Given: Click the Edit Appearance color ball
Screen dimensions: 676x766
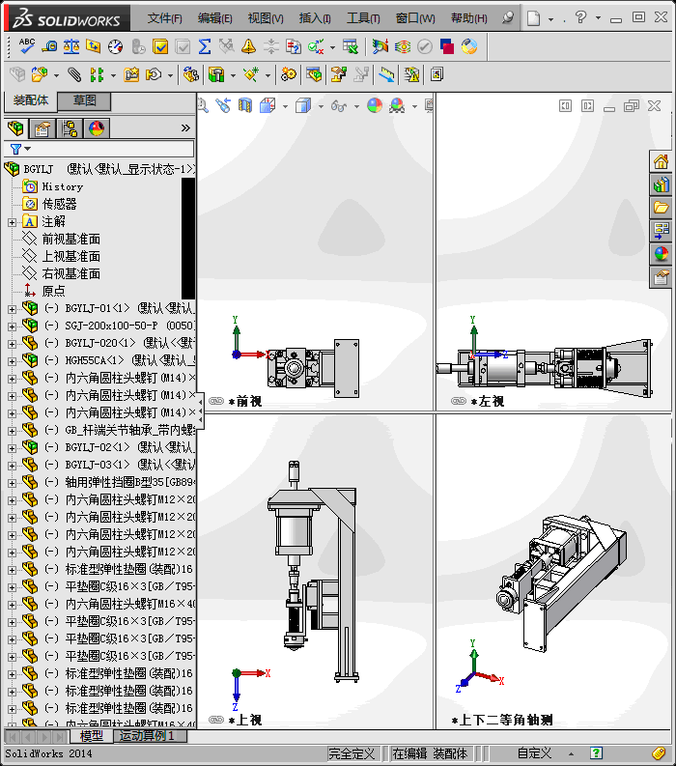Looking at the screenshot, I should point(375,105).
